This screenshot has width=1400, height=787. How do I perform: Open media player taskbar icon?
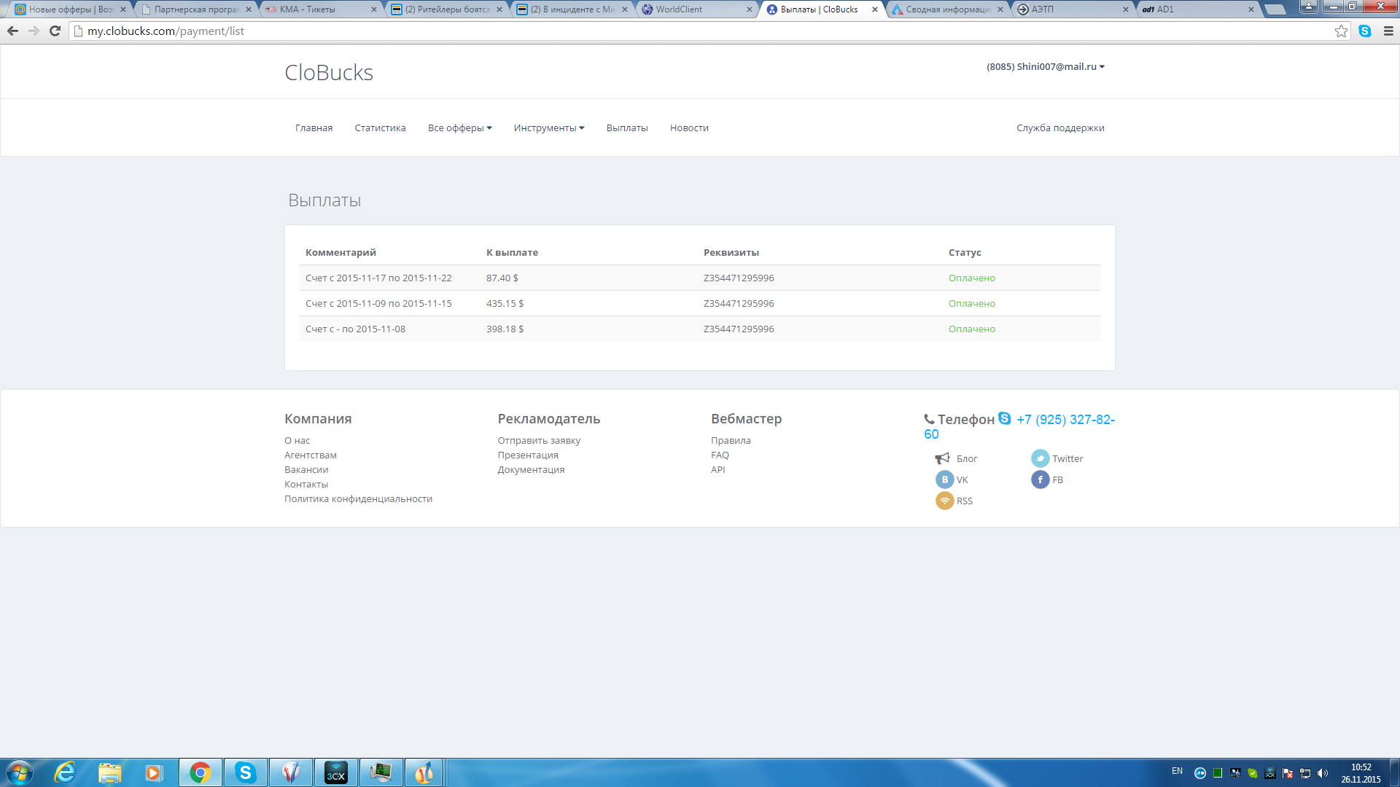click(153, 772)
